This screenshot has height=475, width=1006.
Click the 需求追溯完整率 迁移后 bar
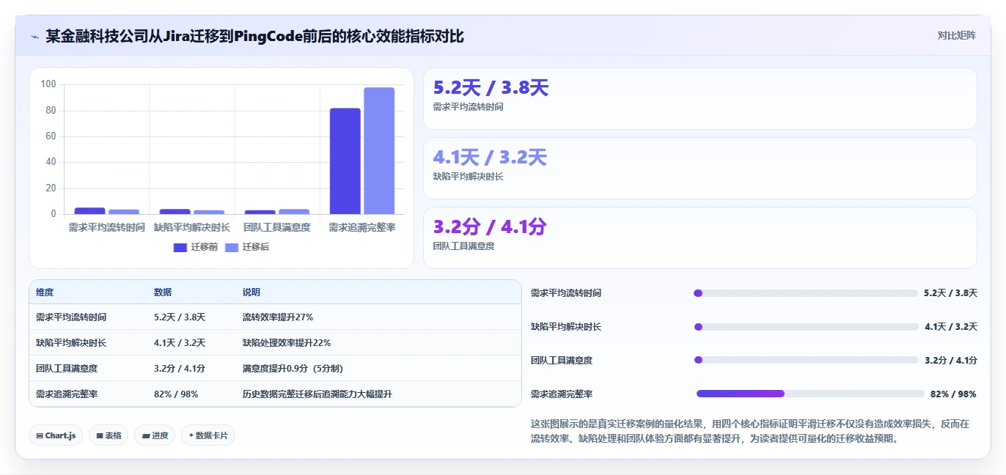(x=379, y=151)
